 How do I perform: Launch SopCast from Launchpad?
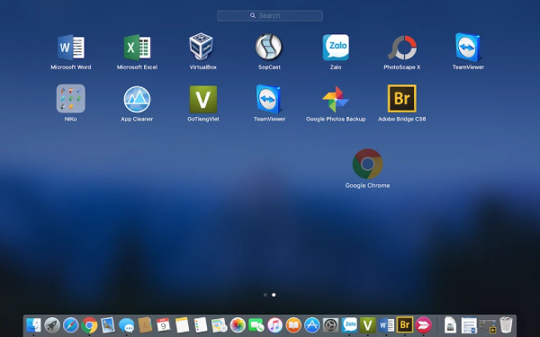click(269, 47)
